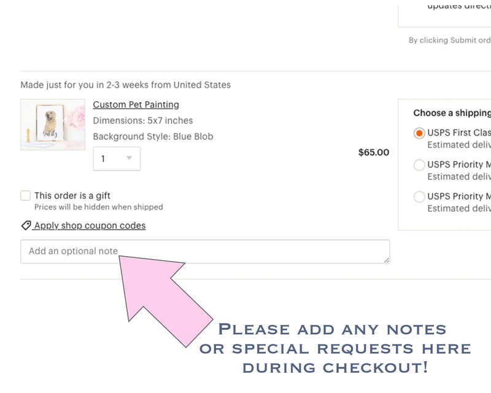Click the 'Dimensions: 5x7 inches' text

tap(142, 120)
